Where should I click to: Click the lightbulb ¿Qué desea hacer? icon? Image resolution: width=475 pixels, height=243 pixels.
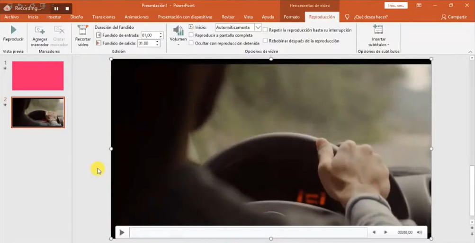[x=347, y=17]
